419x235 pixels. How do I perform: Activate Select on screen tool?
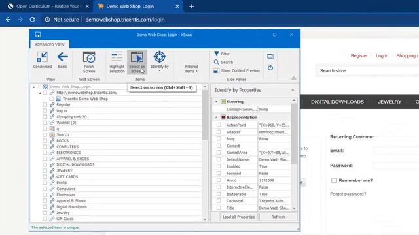137,62
